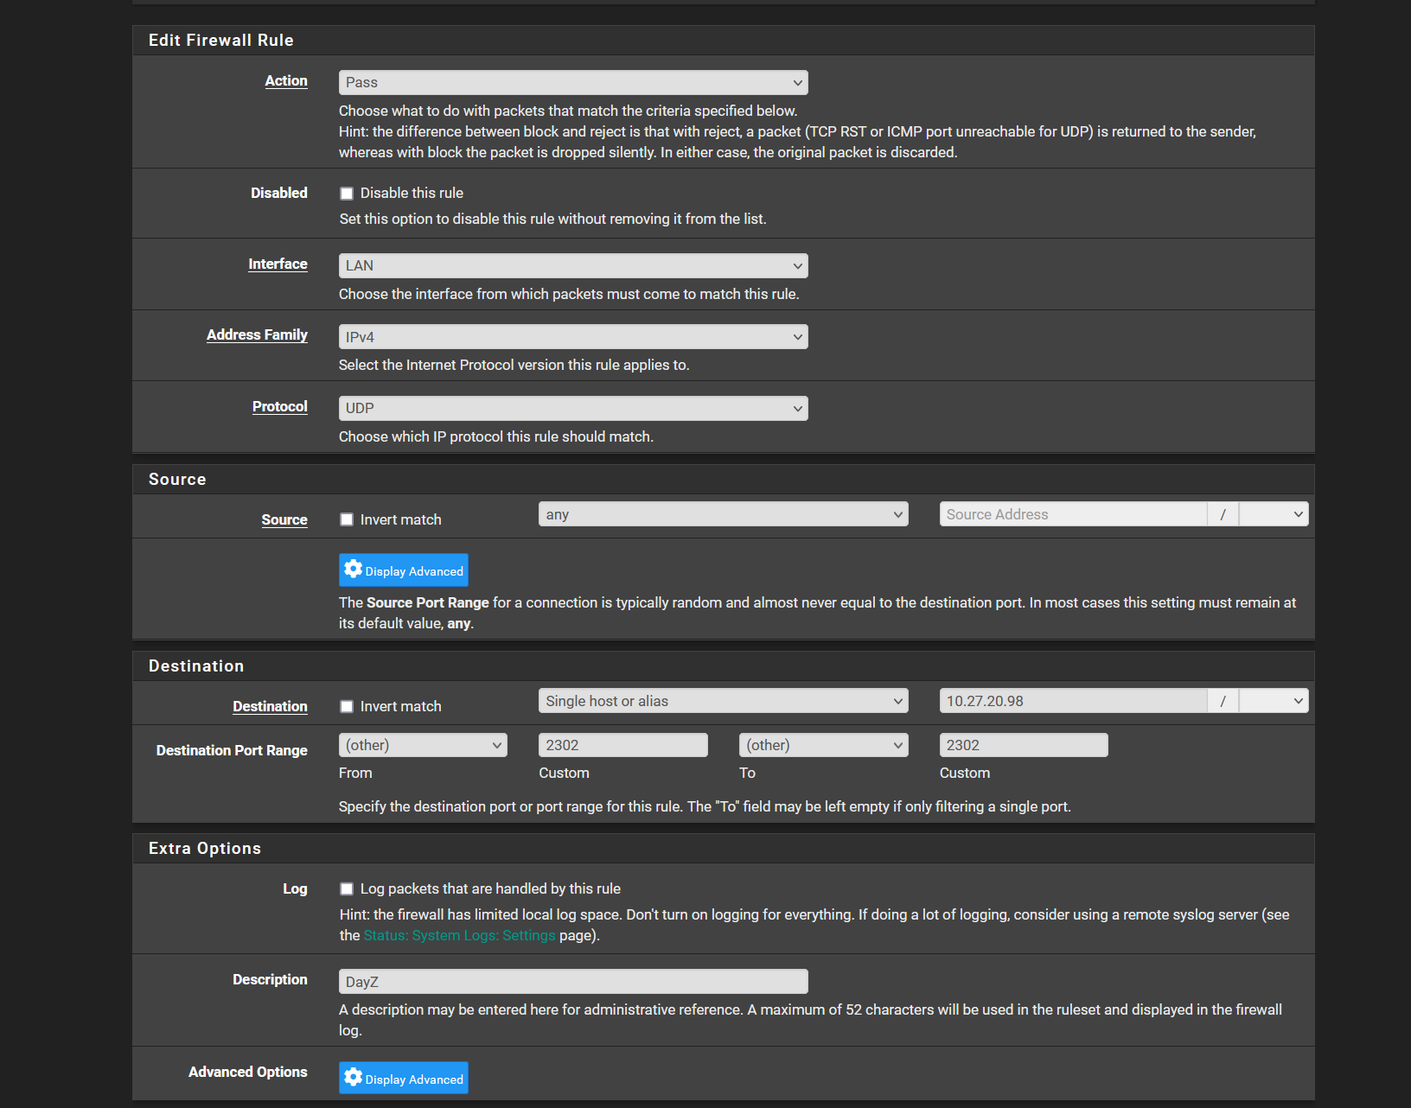Click the Destination Port Range label
Screen dimensions: 1411x1108
click(232, 750)
